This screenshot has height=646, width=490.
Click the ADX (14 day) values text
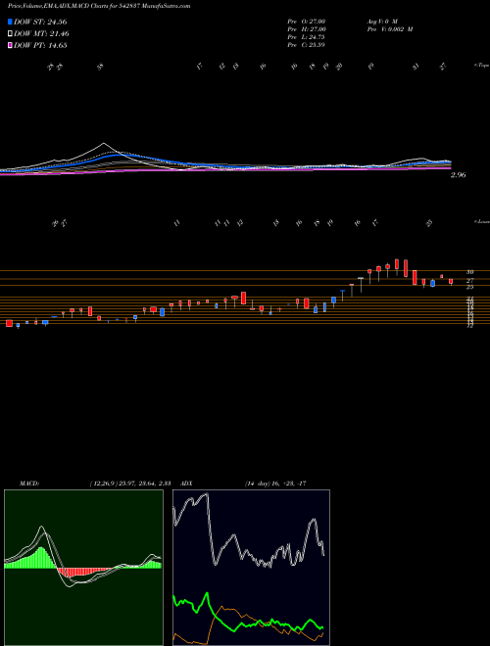pyautogui.click(x=275, y=484)
